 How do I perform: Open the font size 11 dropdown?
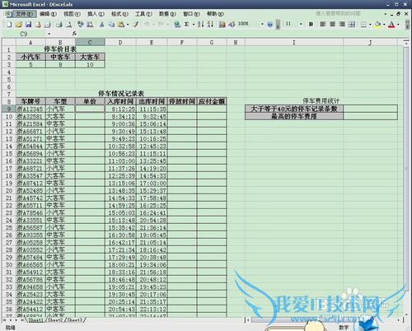pyautogui.click(x=301, y=24)
